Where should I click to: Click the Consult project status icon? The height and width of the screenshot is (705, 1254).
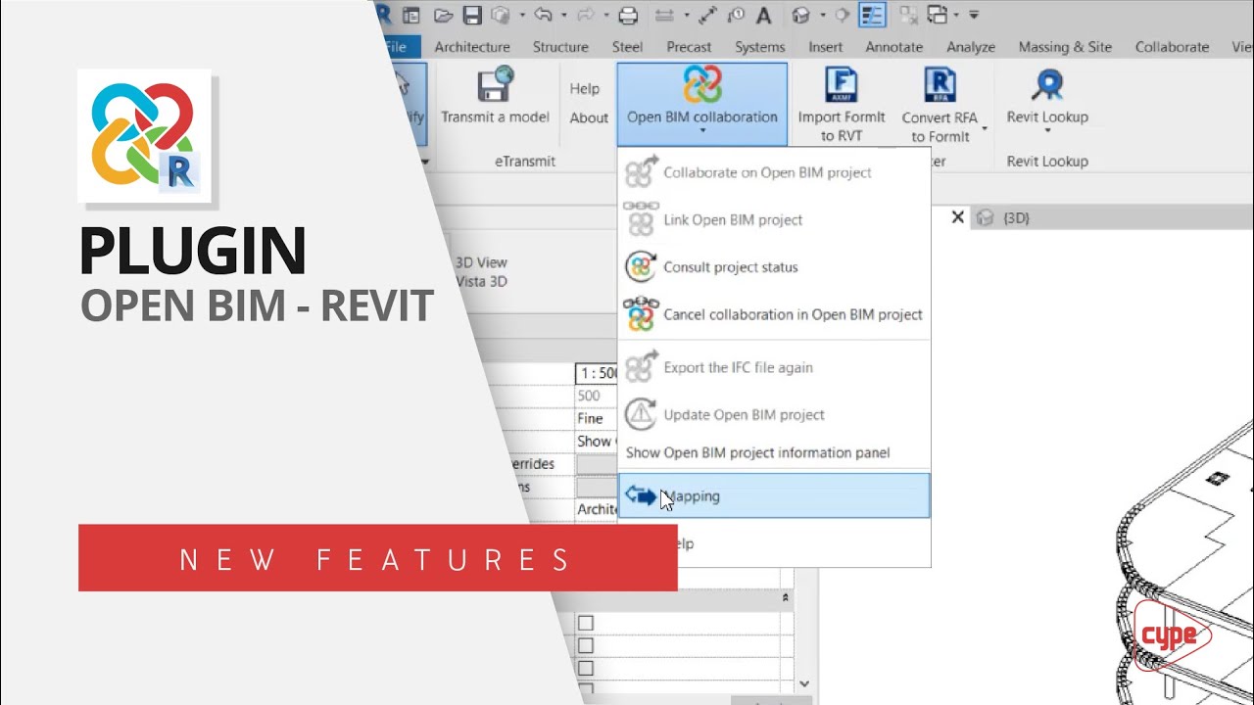641,266
